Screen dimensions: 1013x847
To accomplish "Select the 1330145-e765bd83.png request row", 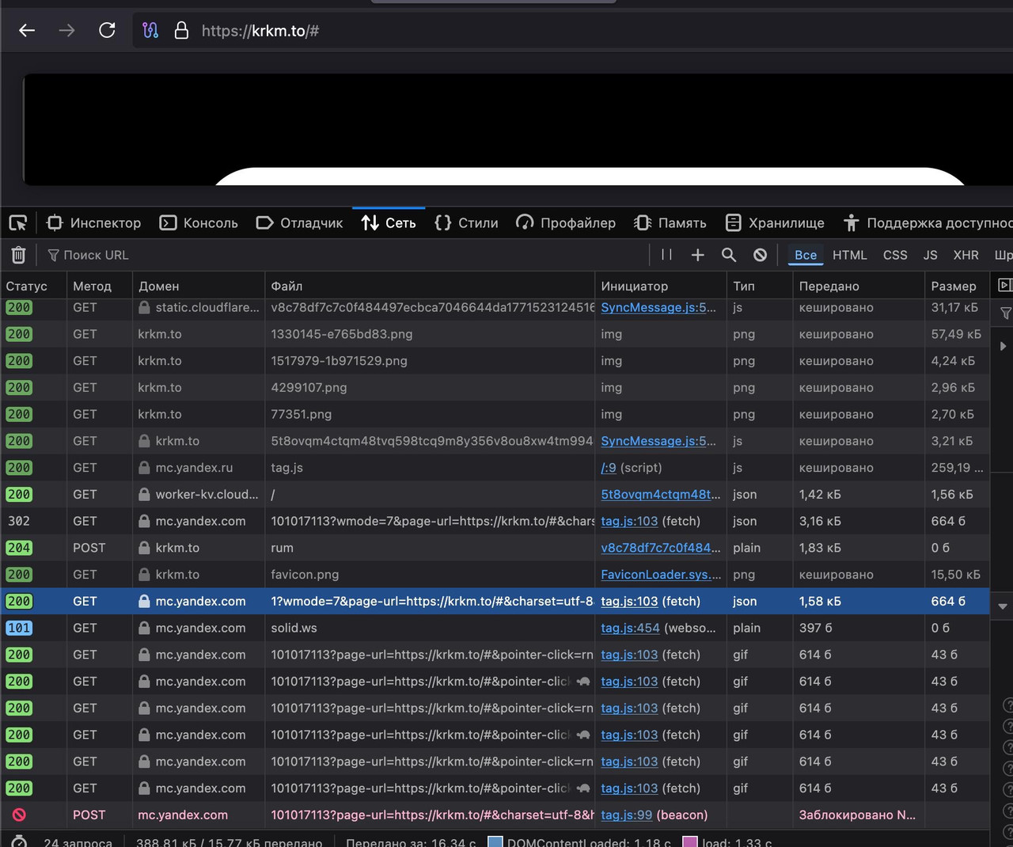I will click(495, 334).
